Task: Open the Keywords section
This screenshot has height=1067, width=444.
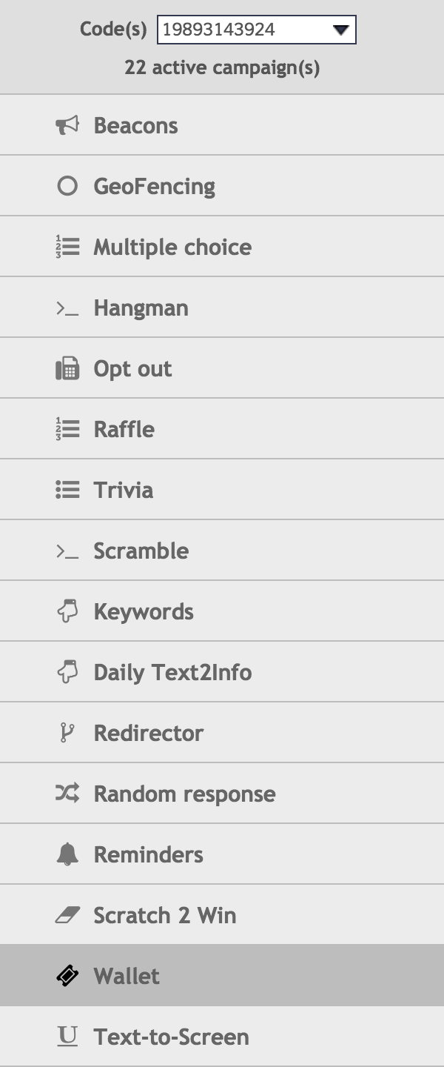Action: (x=144, y=611)
